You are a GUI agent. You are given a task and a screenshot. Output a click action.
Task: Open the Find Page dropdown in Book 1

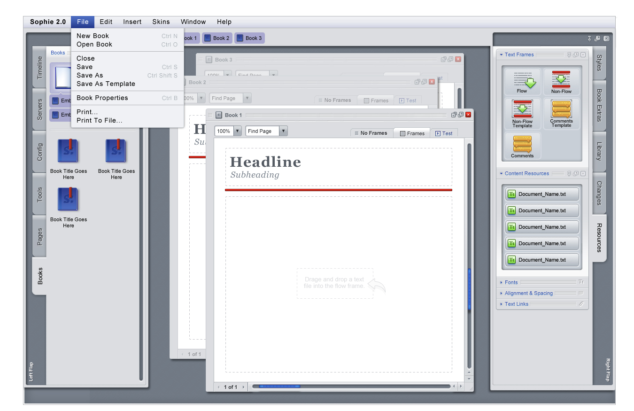click(283, 131)
